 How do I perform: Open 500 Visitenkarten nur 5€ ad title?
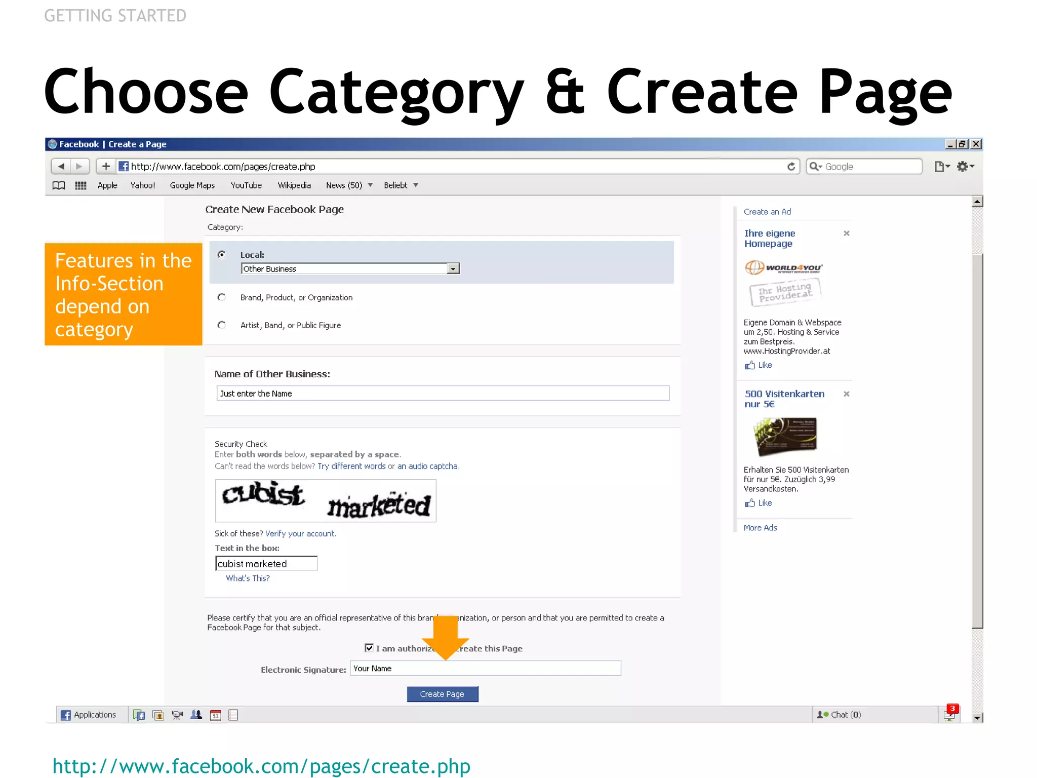(x=784, y=399)
